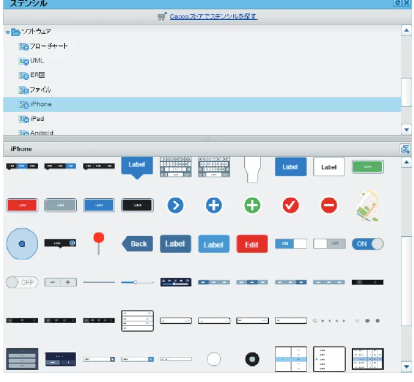Image resolution: width=414 pixels, height=382 pixels.
Task: Pick the red label button stencil
Action: pyautogui.click(x=22, y=205)
